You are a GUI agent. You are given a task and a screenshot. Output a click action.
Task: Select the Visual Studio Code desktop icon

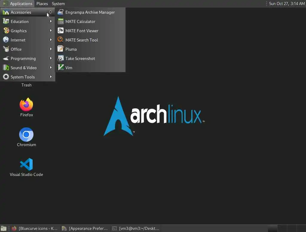(26, 164)
